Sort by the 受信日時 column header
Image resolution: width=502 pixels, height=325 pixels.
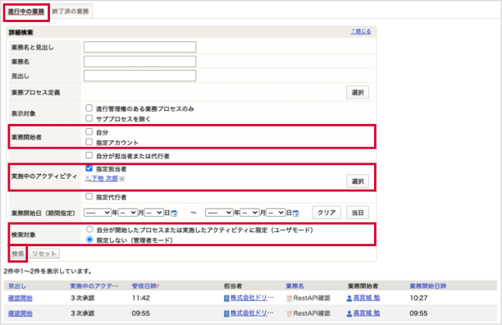coord(144,286)
